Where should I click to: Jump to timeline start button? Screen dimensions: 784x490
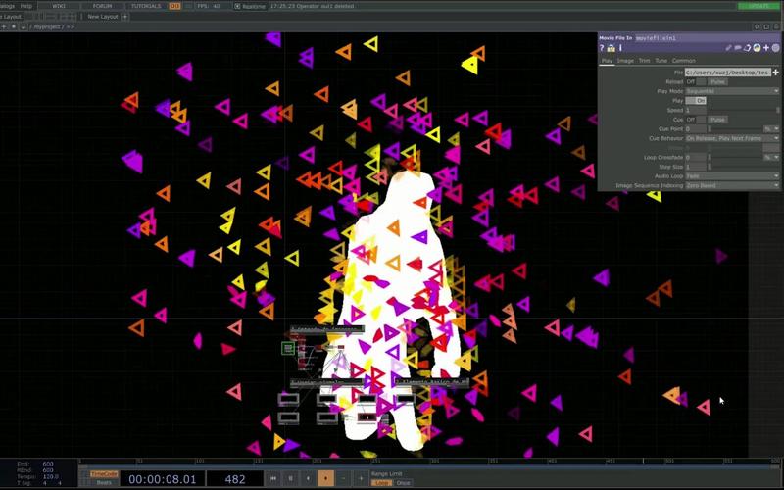(x=273, y=478)
